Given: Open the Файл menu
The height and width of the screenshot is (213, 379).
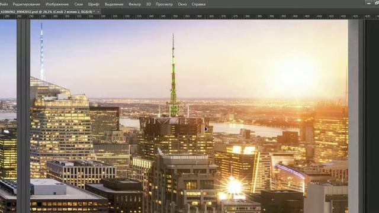Looking at the screenshot, I should [4, 4].
